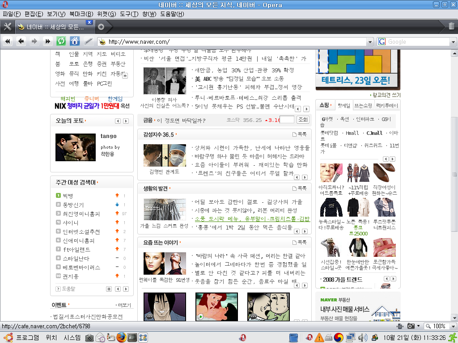Open the 100% zoom level dropdown

tap(452, 326)
